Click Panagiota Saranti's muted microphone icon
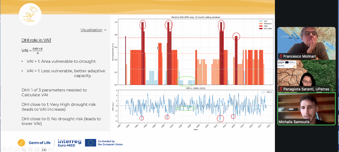 pos(280,89)
